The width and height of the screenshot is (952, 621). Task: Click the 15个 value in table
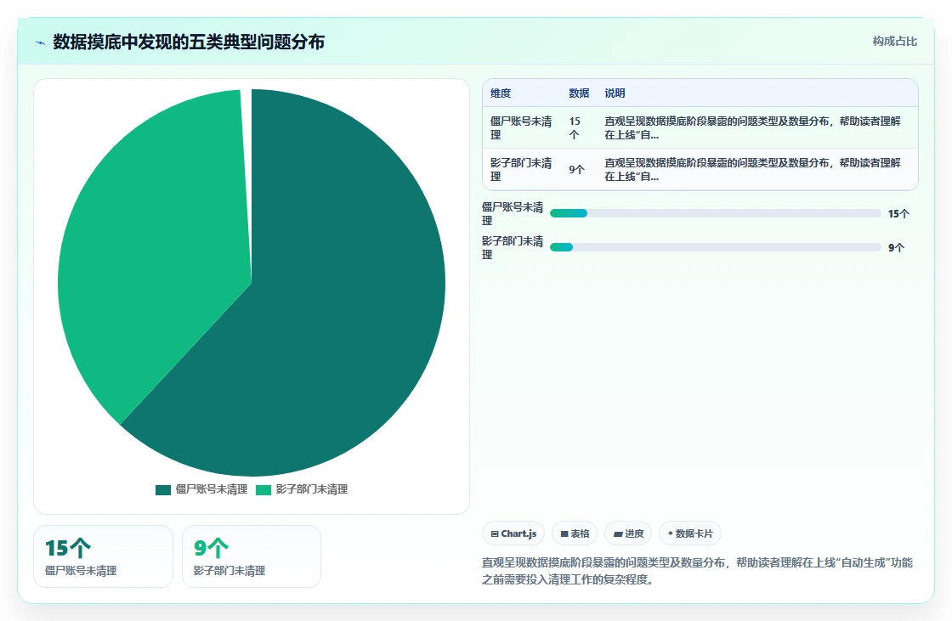(x=575, y=128)
